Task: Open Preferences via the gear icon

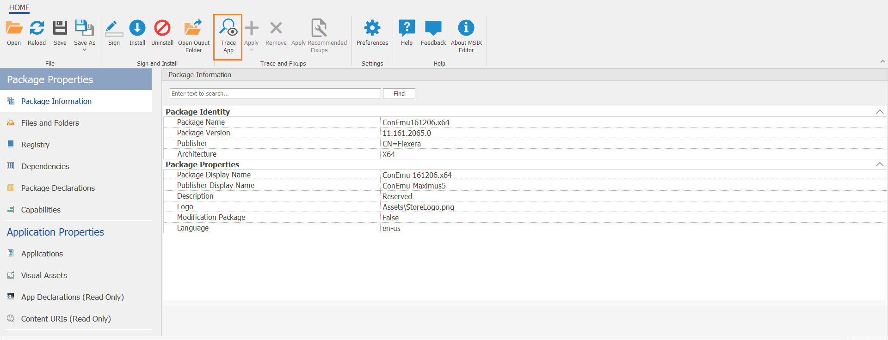Action: [372, 28]
